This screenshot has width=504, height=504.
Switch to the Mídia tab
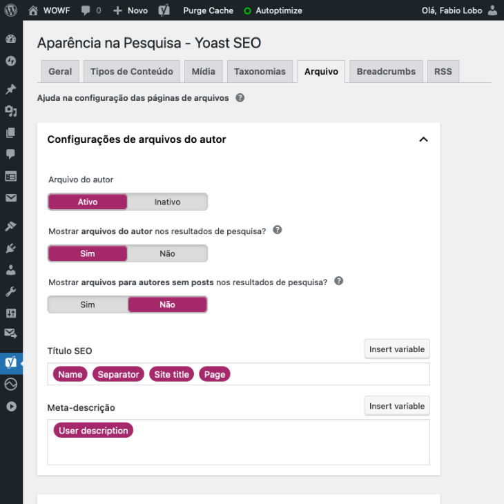coord(204,71)
